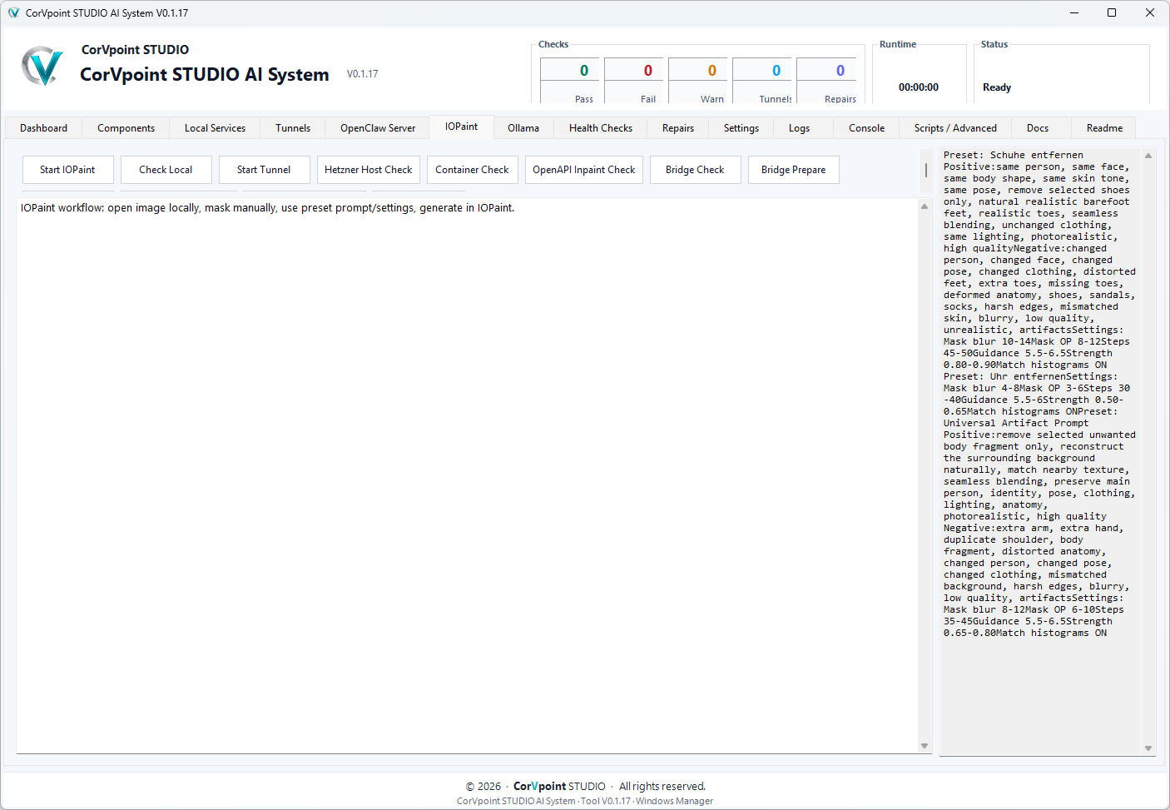
Task: Select the IOPaint tab
Action: 461,127
